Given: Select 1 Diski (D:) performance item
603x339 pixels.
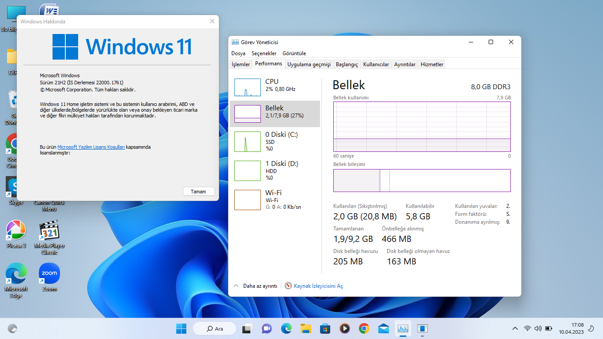Looking at the screenshot, I should coord(275,171).
